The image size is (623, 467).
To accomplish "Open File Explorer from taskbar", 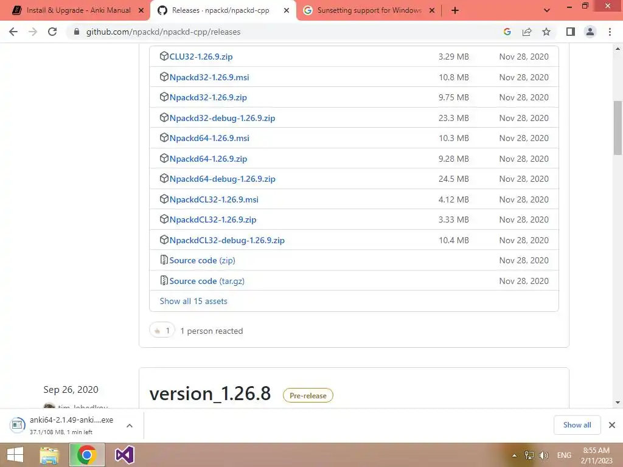I will coord(49,455).
